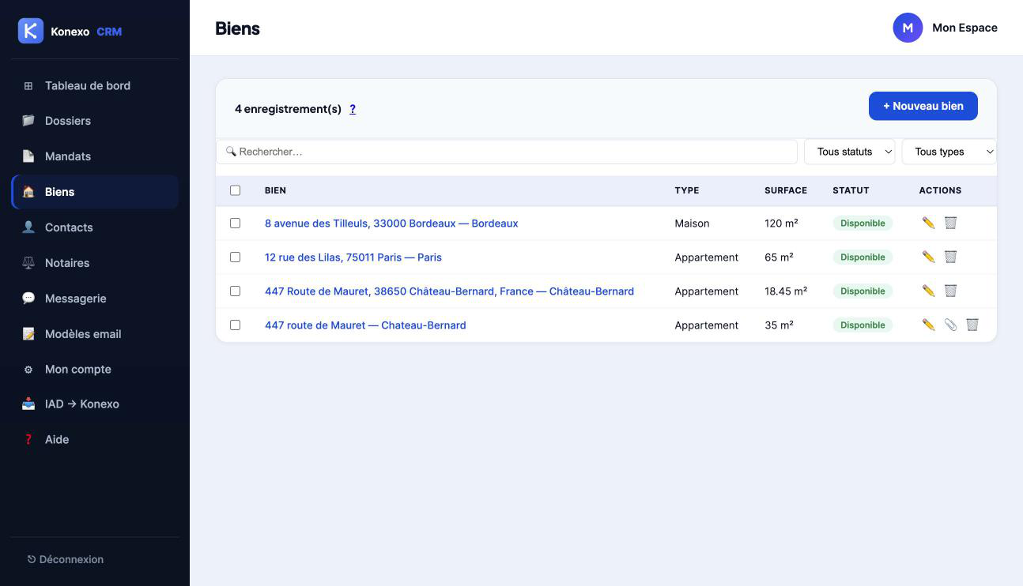1023x586 pixels.
Task: Select the 447 route de Mauret — Chateau-Bernard checkbox
Action: tap(235, 325)
